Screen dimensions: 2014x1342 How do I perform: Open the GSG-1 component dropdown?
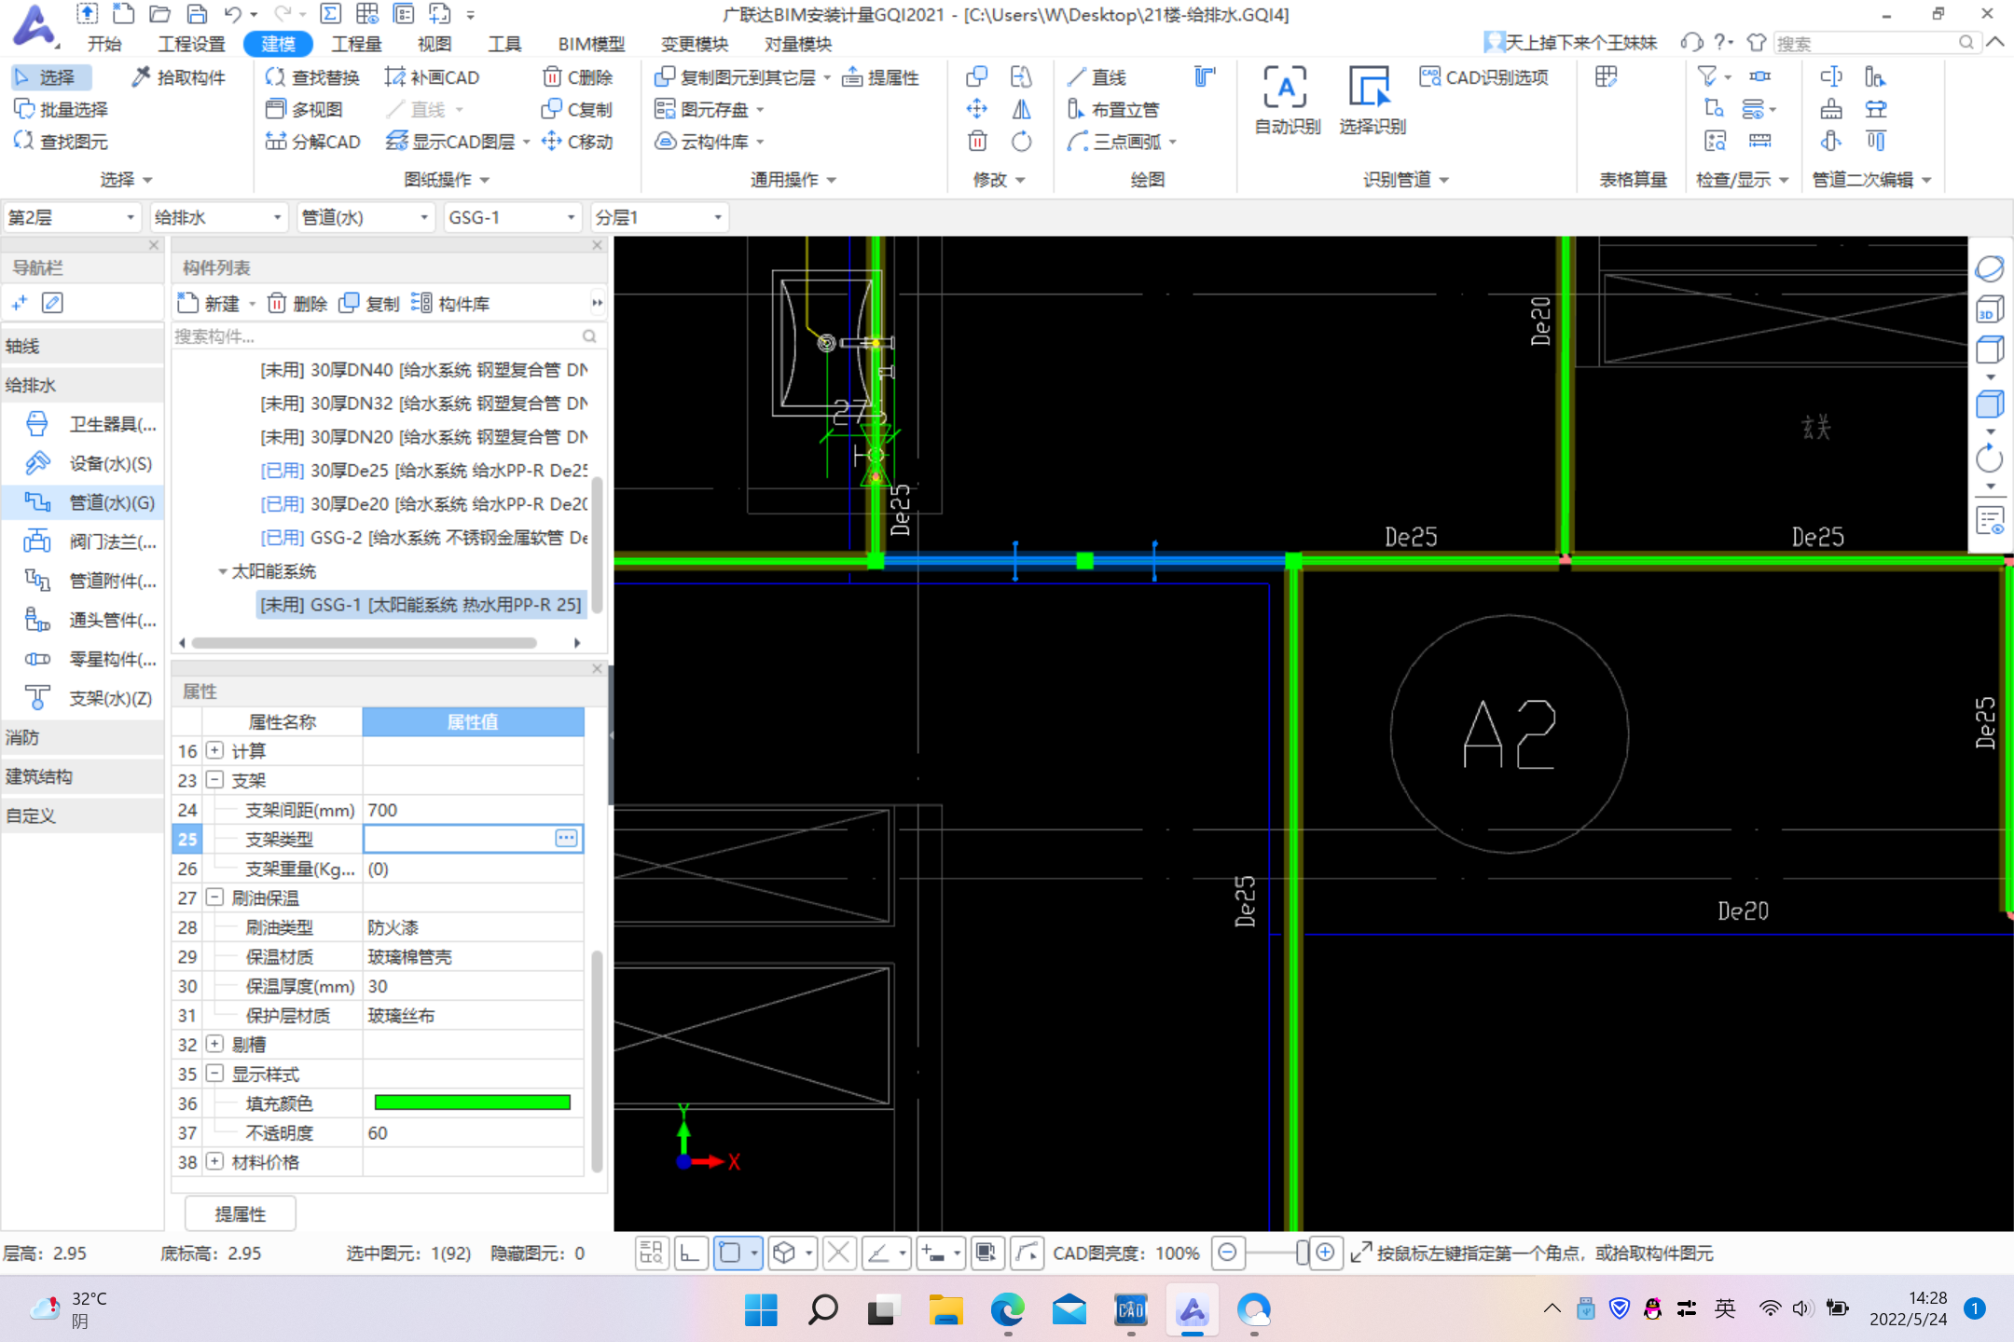(x=513, y=218)
